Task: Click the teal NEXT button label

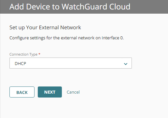Action: (x=50, y=92)
